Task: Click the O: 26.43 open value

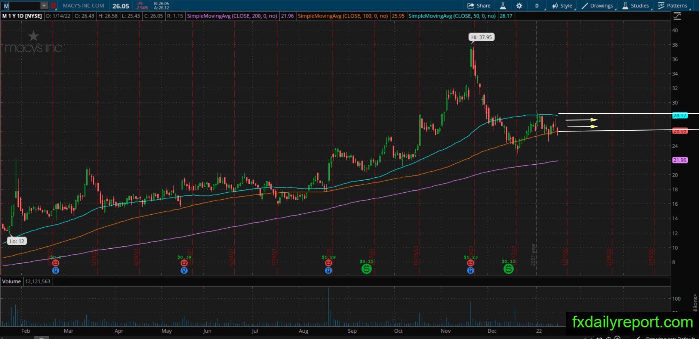Action: 84,16
